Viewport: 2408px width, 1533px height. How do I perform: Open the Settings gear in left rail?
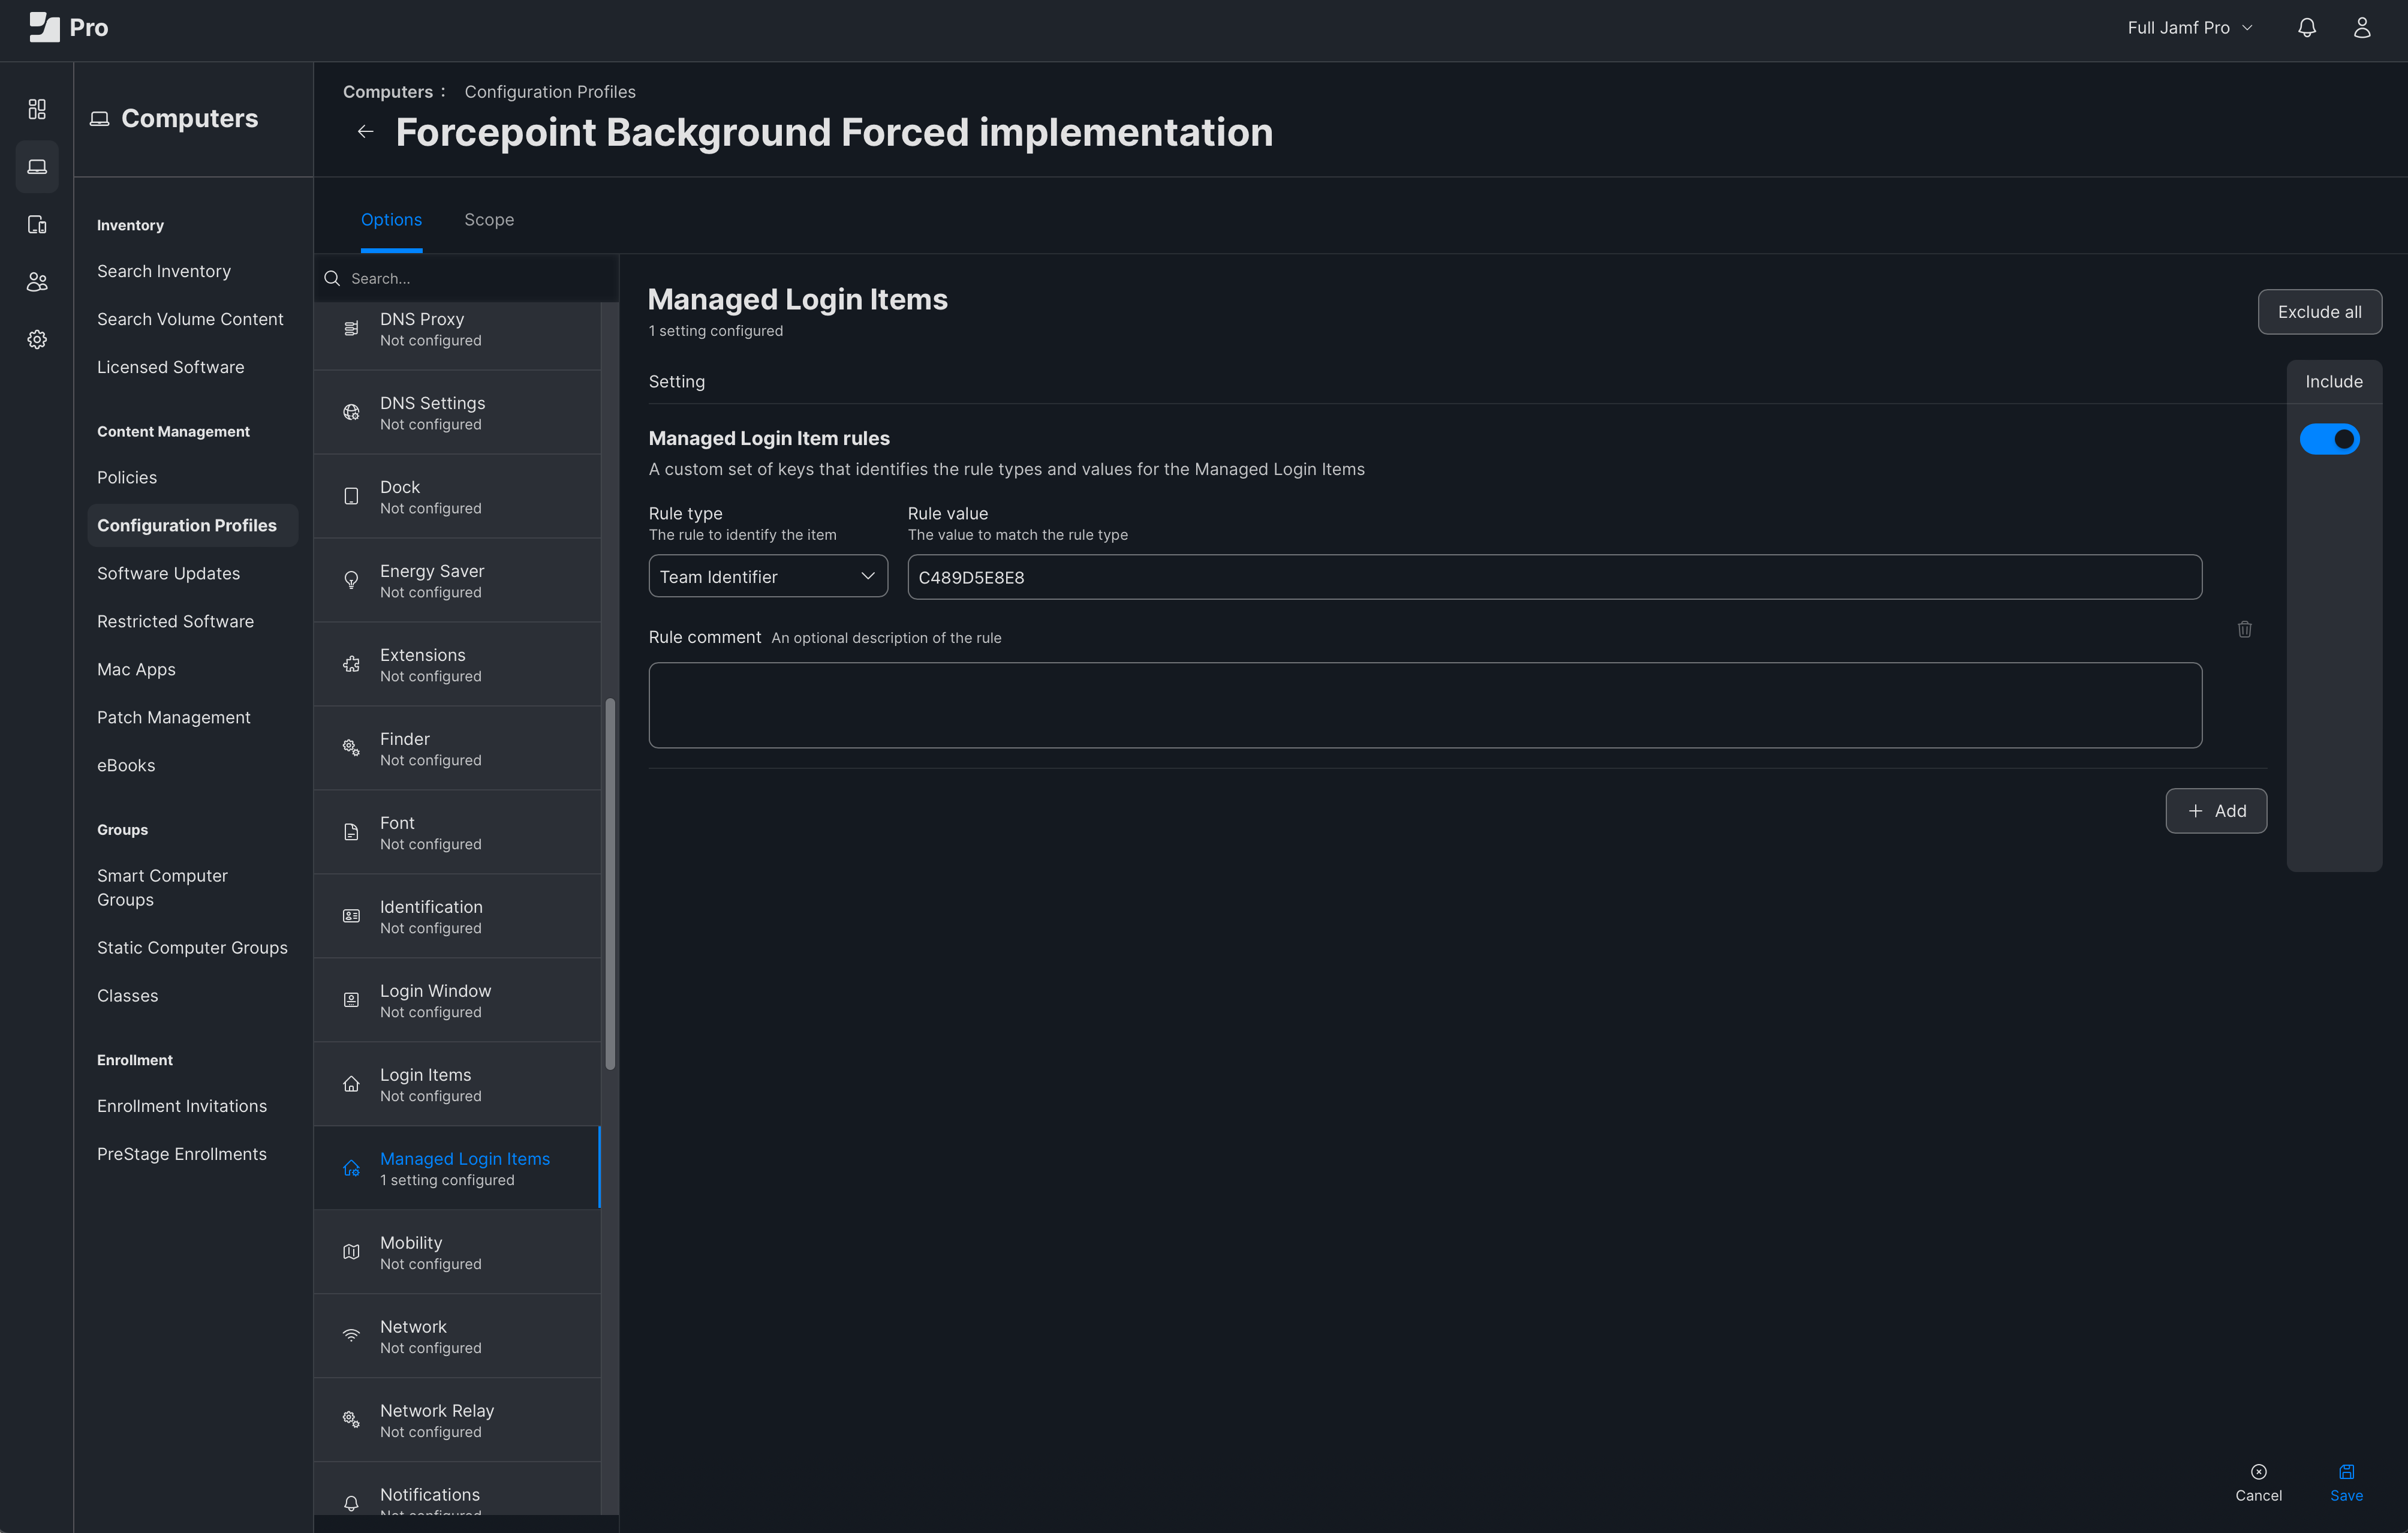point(37,340)
